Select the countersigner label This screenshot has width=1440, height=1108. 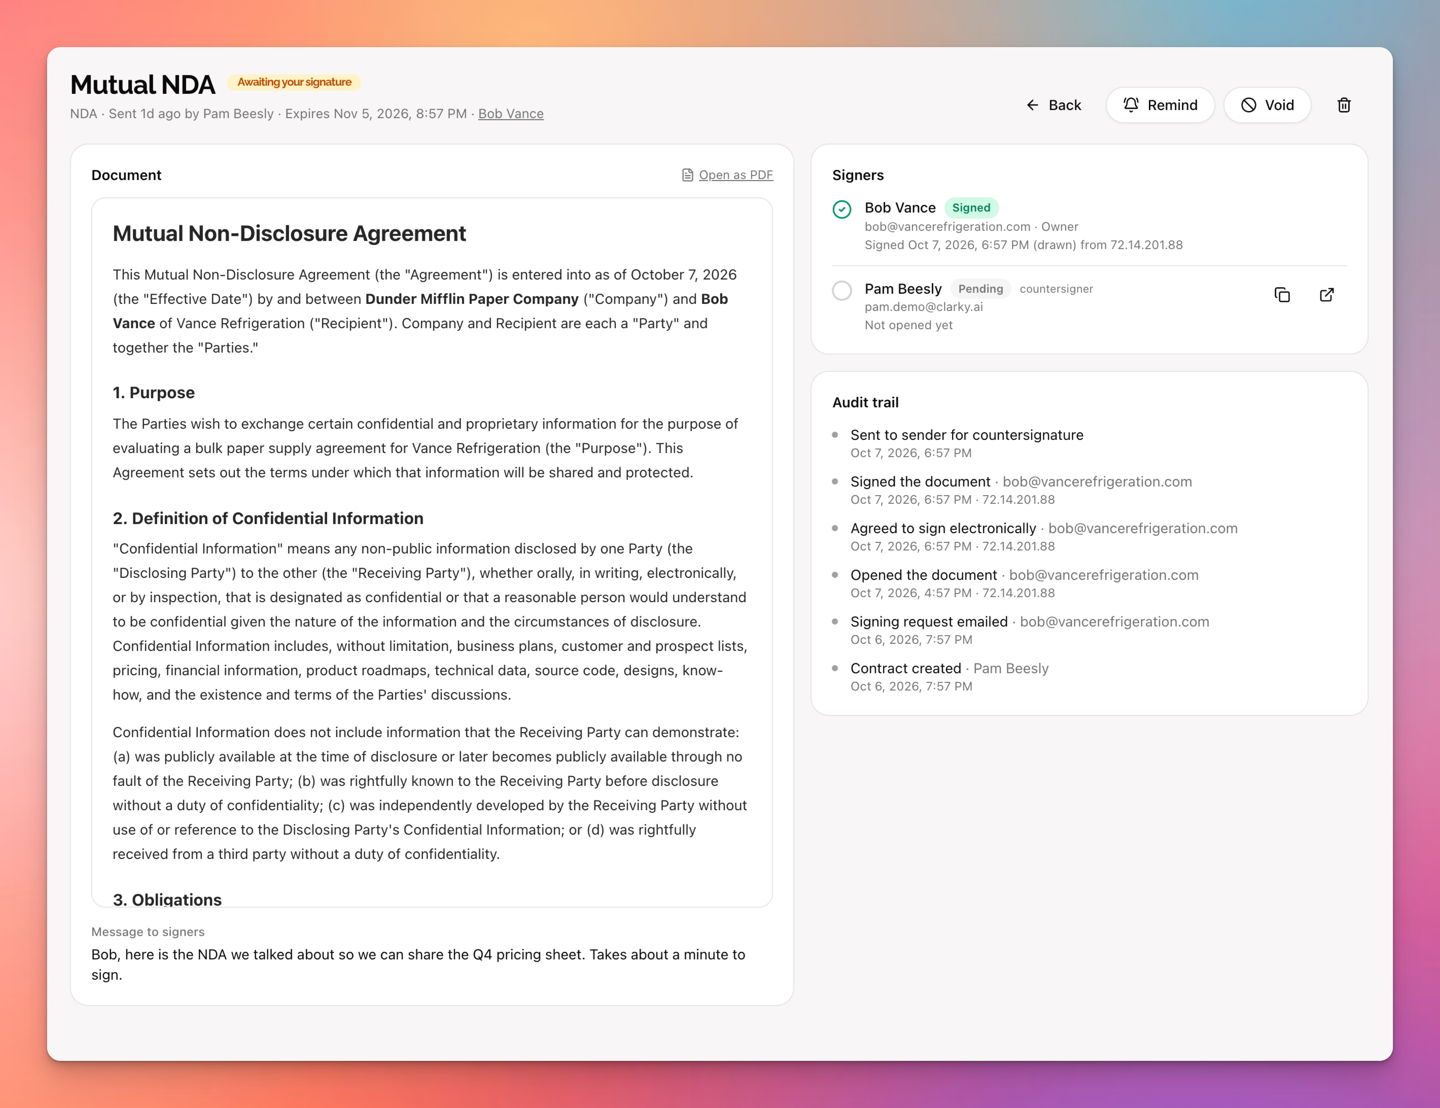[1056, 289]
